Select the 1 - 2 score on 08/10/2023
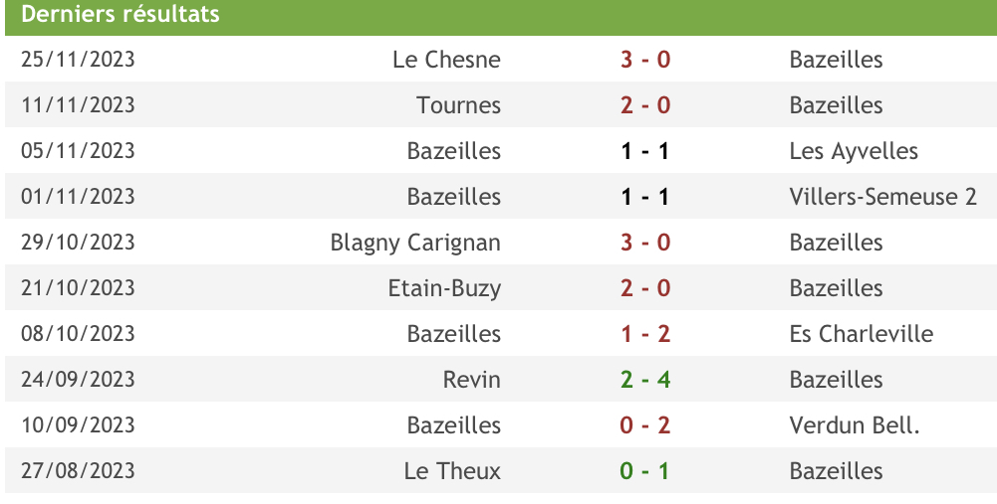This screenshot has height=504, width=997. tap(645, 334)
